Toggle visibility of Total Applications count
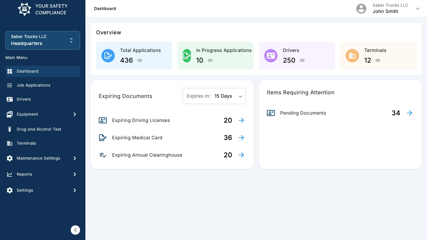Image resolution: width=427 pixels, height=240 pixels. pos(140,60)
